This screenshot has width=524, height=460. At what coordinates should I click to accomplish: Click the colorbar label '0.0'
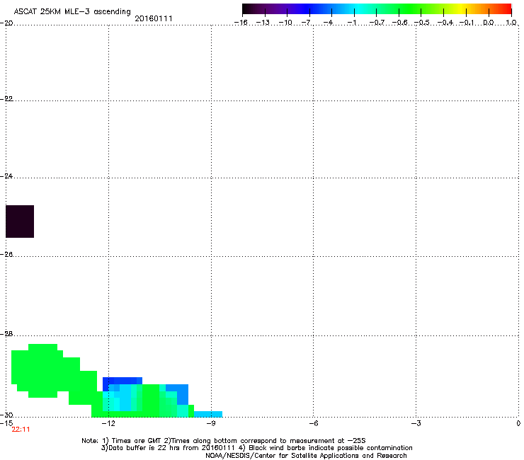click(489, 23)
